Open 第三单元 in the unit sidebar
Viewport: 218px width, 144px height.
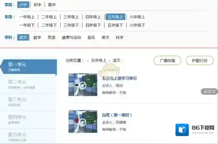(x=28, y=102)
